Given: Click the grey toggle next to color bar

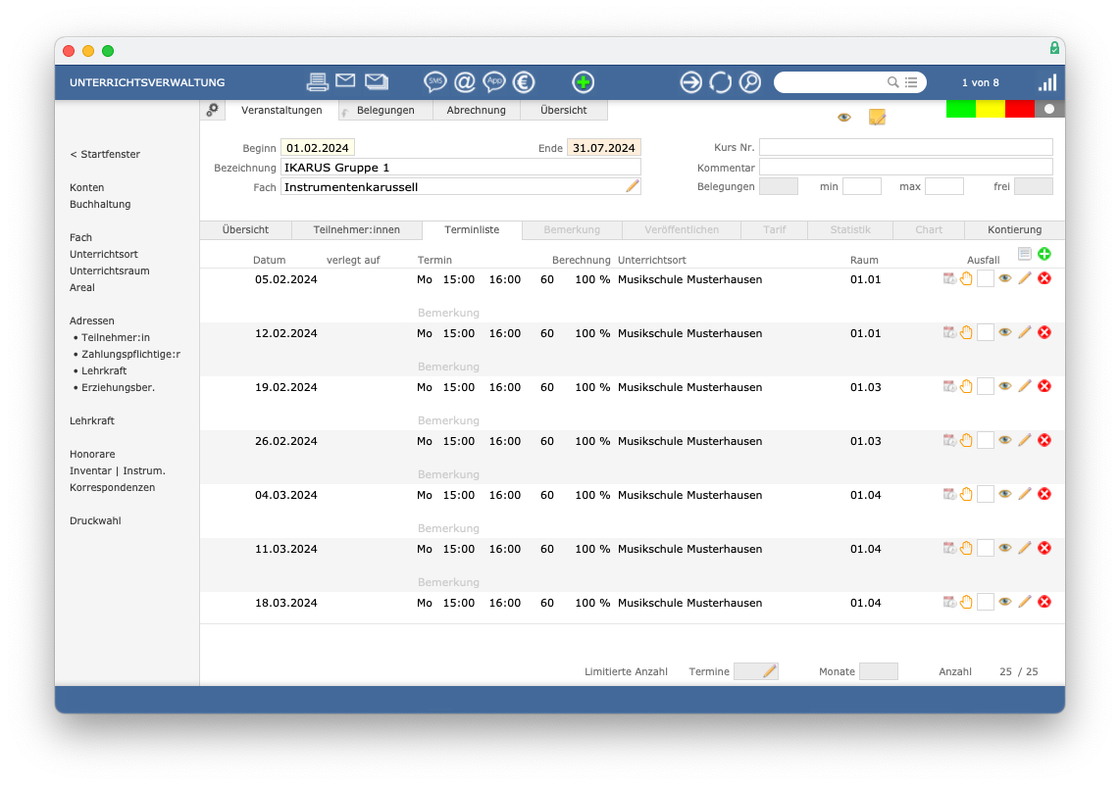Looking at the screenshot, I should 1049,109.
